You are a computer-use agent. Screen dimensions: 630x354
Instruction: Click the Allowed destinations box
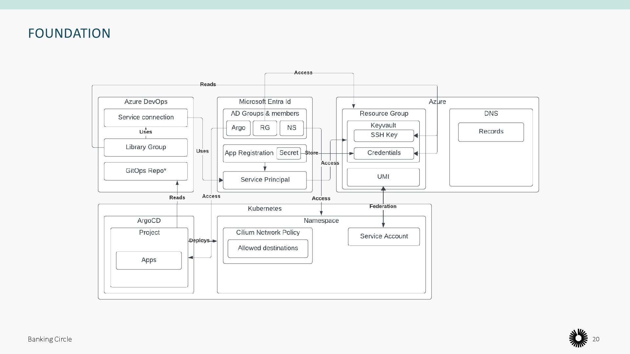click(x=268, y=248)
